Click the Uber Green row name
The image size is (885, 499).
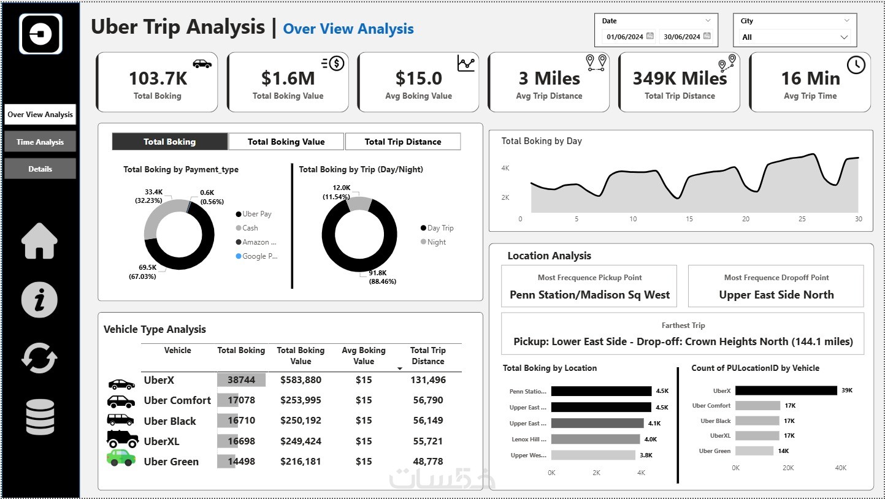(171, 462)
